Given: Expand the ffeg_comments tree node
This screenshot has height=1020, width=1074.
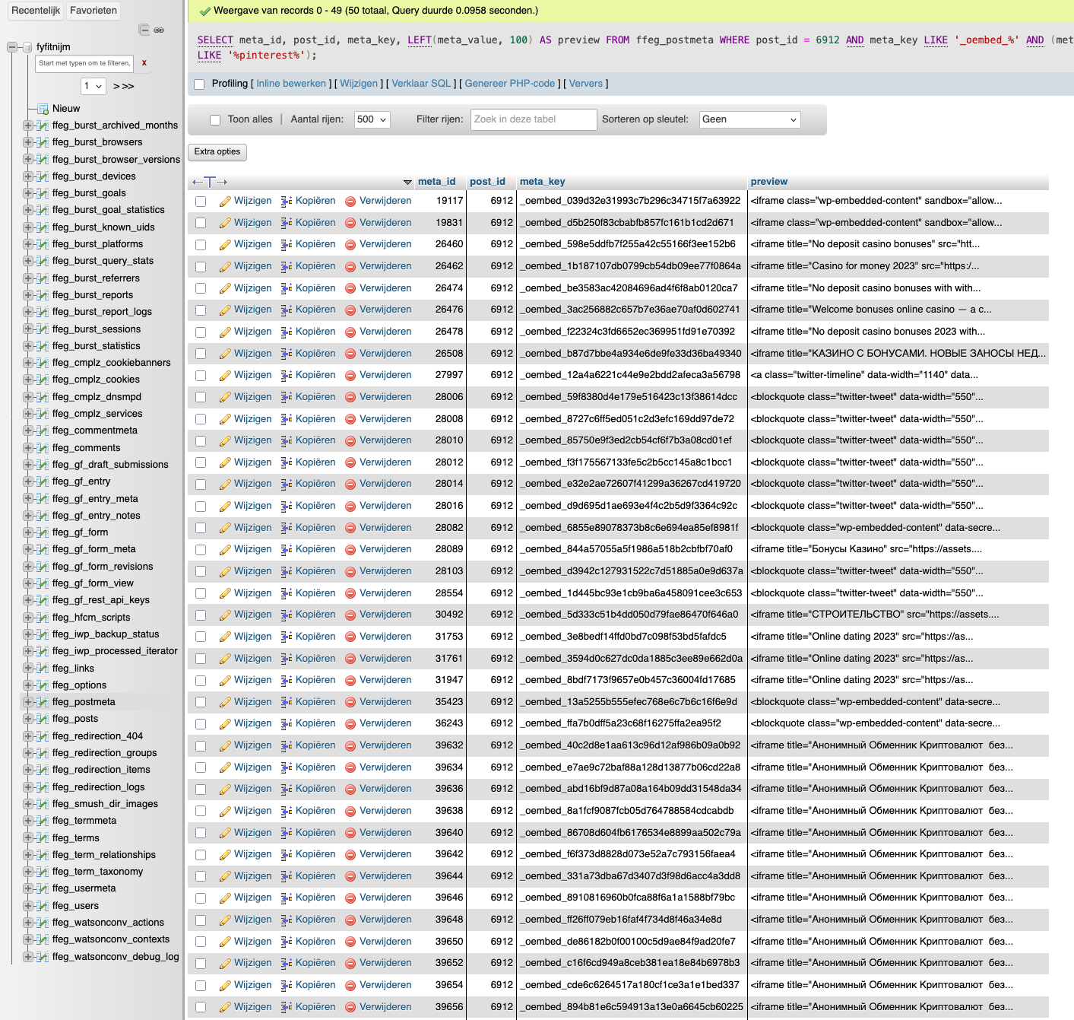Looking at the screenshot, I should click(x=28, y=448).
